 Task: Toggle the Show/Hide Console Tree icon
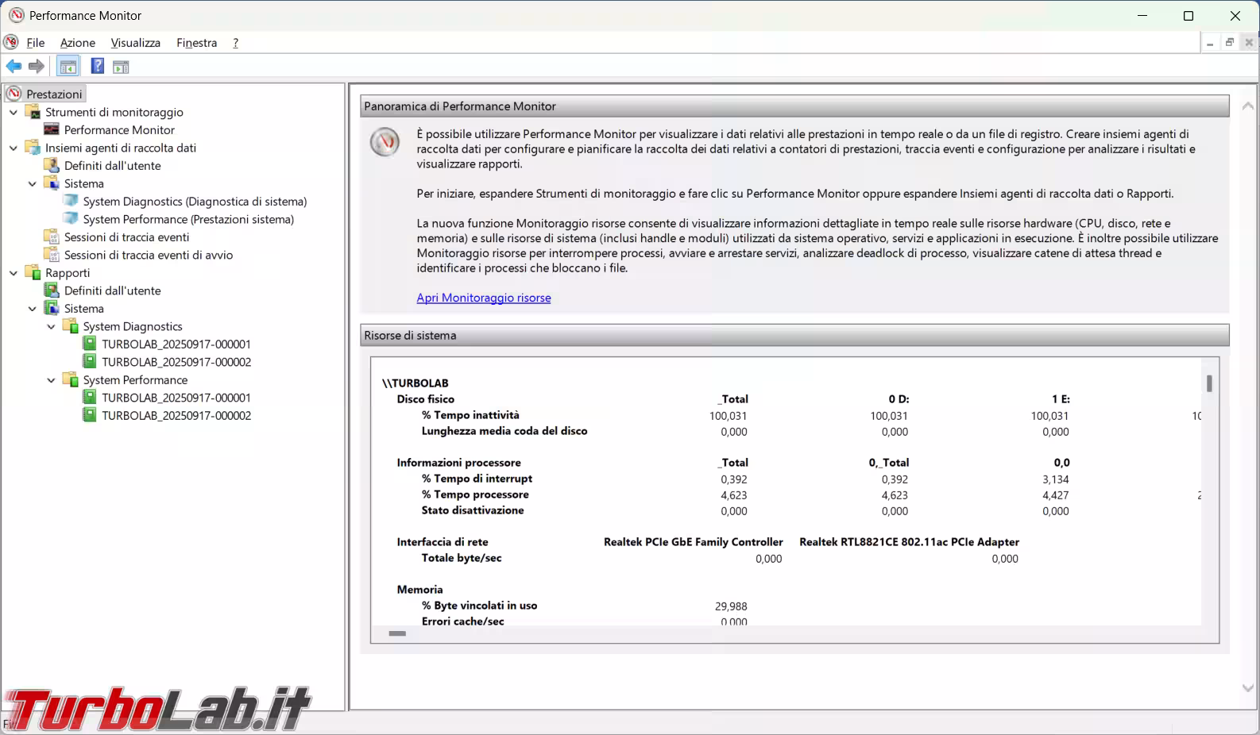click(x=68, y=67)
